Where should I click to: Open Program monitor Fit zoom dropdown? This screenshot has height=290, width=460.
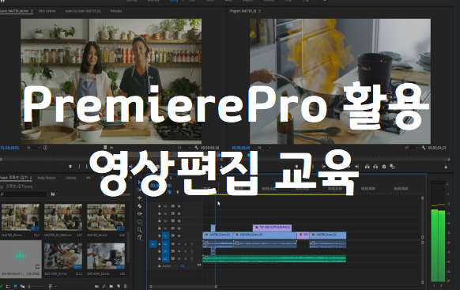tap(264, 148)
